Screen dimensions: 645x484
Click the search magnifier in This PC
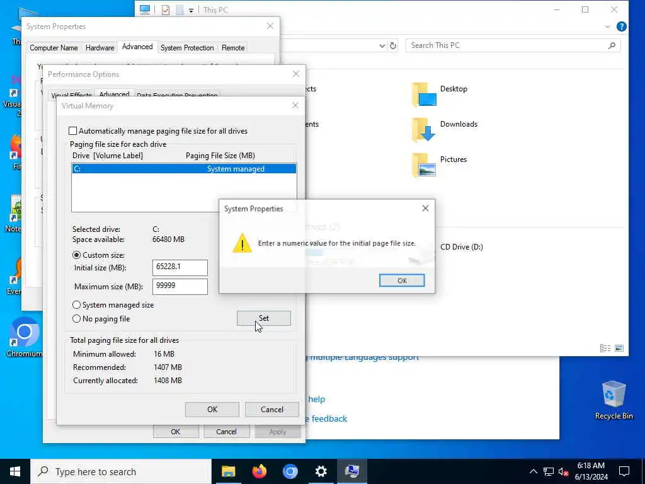pos(612,45)
